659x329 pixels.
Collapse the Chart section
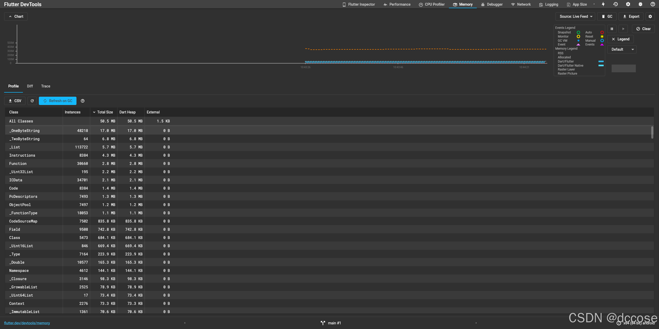(x=16, y=16)
